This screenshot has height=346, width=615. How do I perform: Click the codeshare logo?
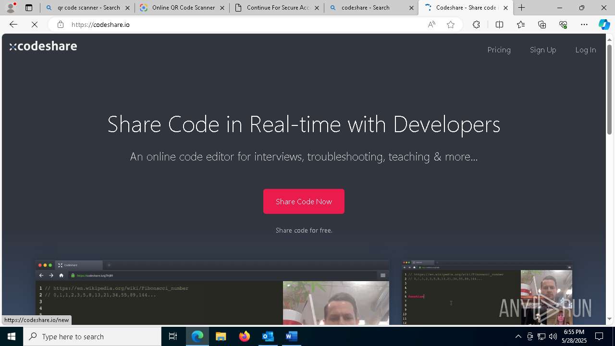pyautogui.click(x=43, y=46)
